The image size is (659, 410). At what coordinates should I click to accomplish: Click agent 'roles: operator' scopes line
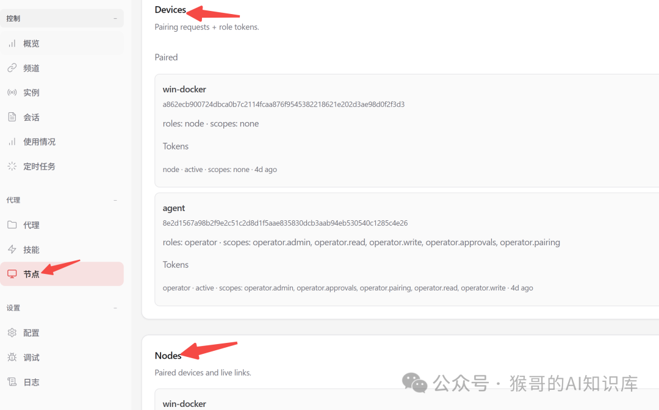coord(361,242)
